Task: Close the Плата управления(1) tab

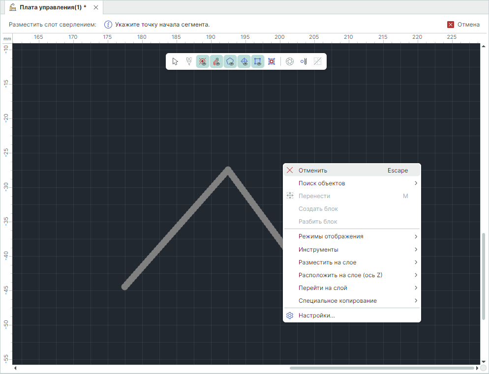Action: [x=96, y=7]
